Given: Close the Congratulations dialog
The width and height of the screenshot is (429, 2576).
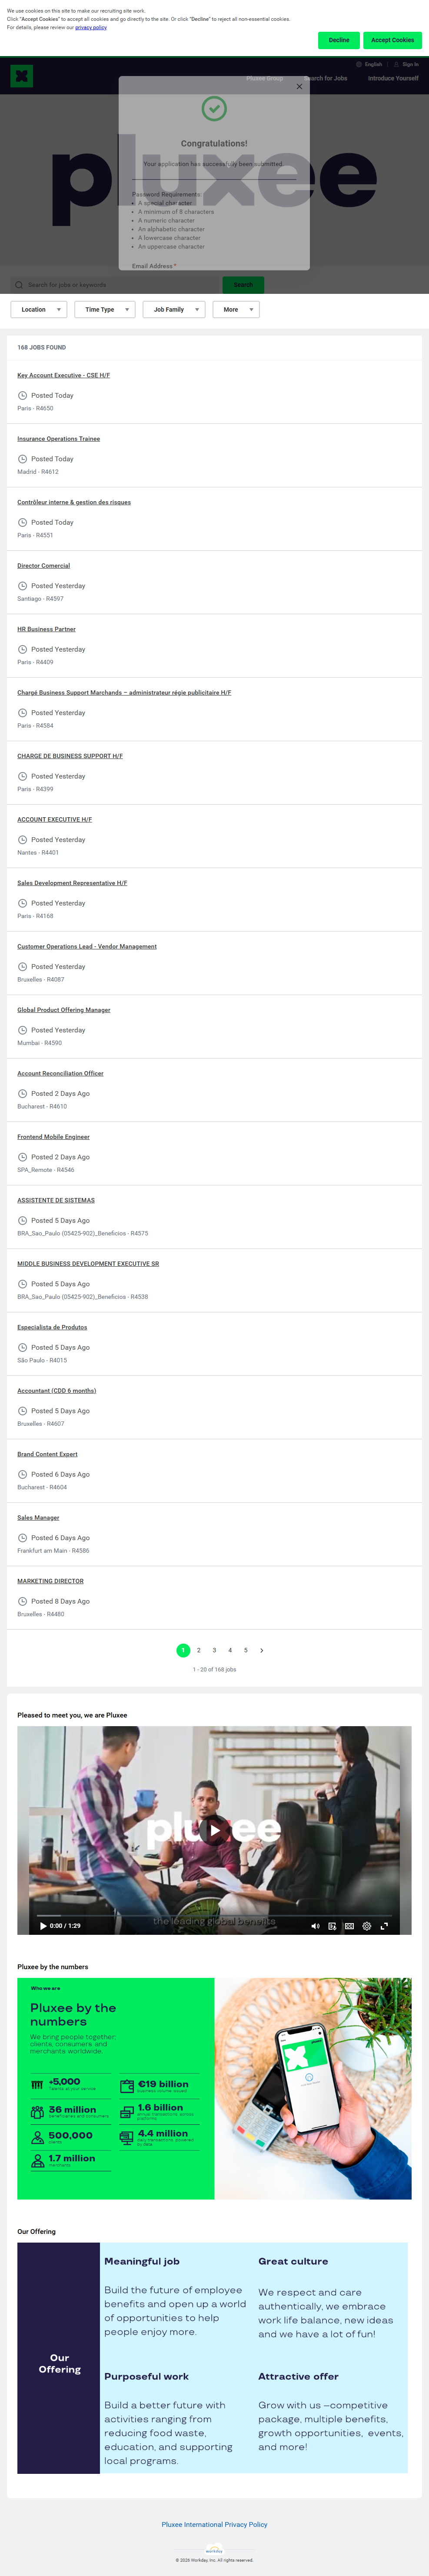Looking at the screenshot, I should click(x=299, y=86).
